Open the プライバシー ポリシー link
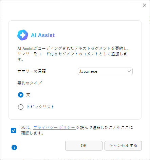This screenshot has width=150, height=160. click(55, 128)
